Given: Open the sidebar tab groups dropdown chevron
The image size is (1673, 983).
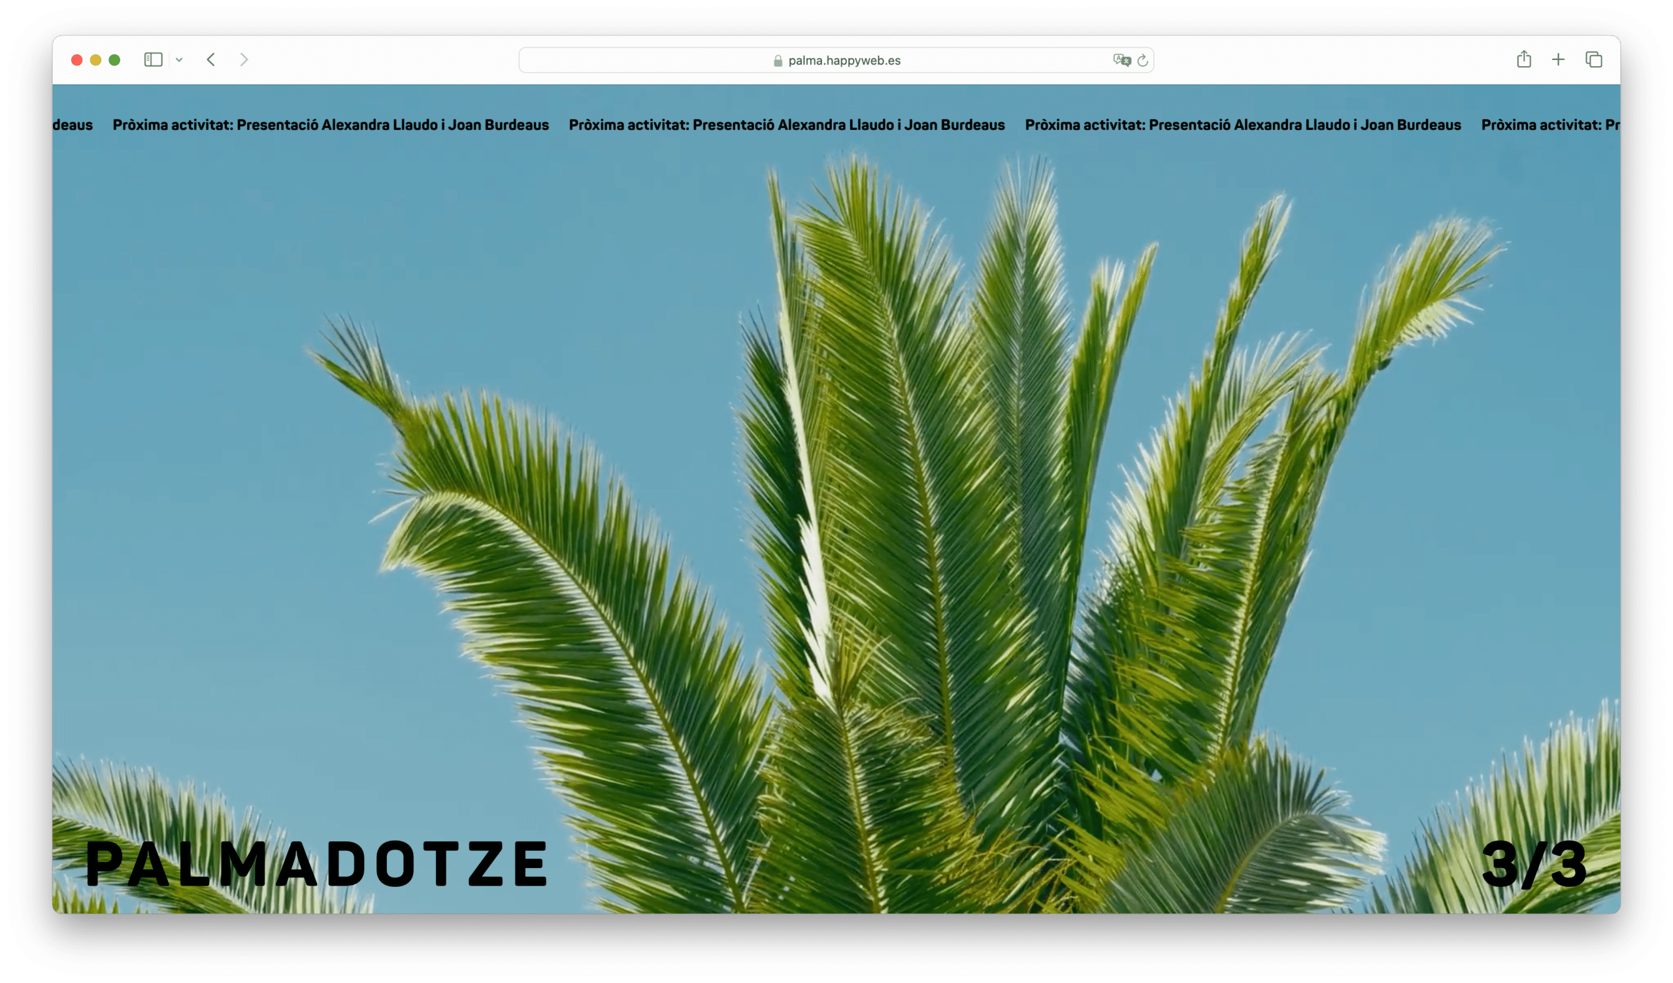Looking at the screenshot, I should [179, 59].
